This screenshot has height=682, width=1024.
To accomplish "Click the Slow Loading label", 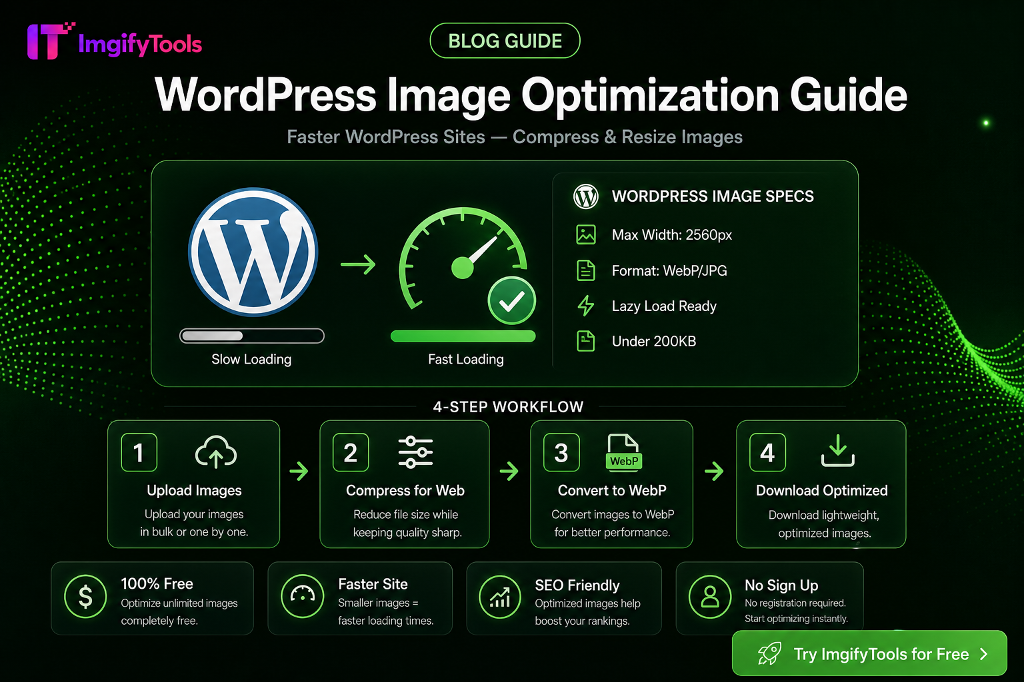I will (x=251, y=360).
